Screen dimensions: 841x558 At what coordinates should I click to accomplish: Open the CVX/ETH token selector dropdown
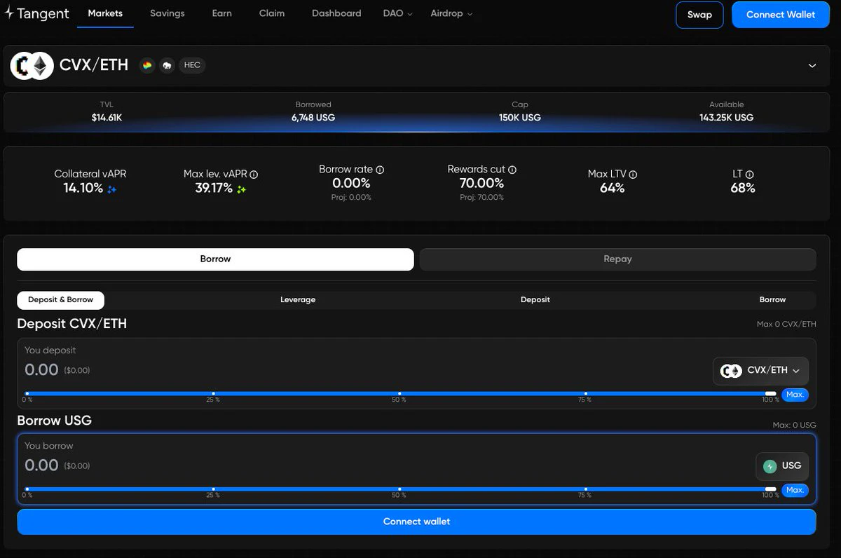(760, 371)
